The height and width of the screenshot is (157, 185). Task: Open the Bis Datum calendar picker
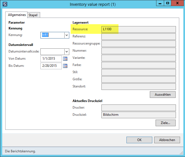[x=65, y=66]
